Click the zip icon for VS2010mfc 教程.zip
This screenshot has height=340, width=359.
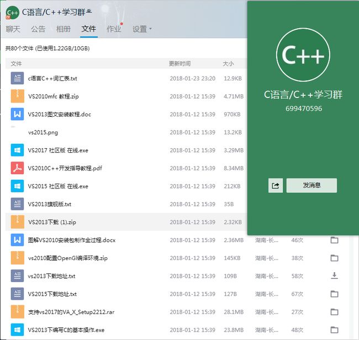pyautogui.click(x=17, y=96)
